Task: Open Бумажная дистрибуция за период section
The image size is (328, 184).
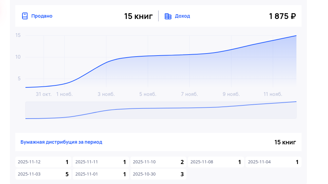Action: (x=61, y=142)
